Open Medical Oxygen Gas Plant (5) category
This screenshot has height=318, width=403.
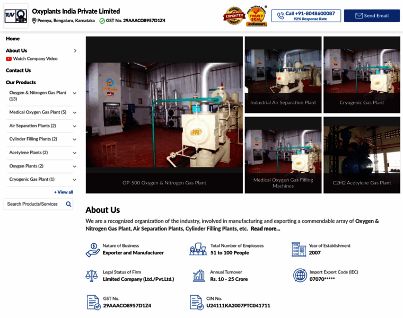(38, 112)
